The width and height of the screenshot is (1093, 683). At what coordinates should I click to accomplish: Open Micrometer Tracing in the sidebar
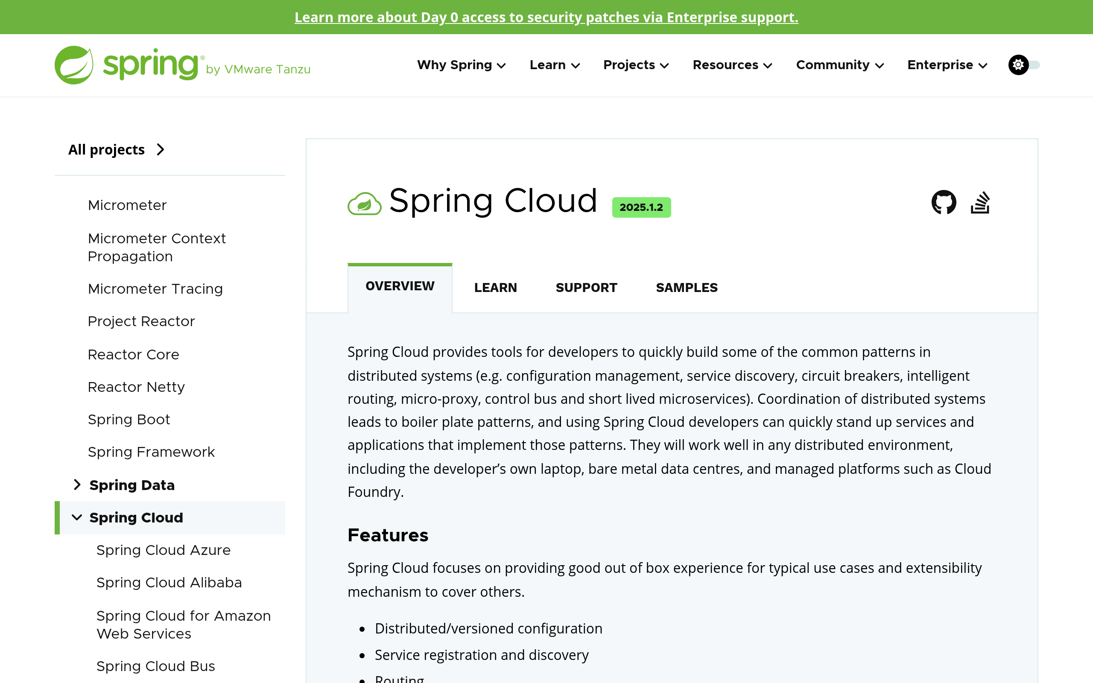point(155,289)
